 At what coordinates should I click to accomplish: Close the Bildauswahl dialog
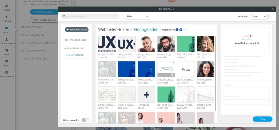pyautogui.click(x=273, y=10)
